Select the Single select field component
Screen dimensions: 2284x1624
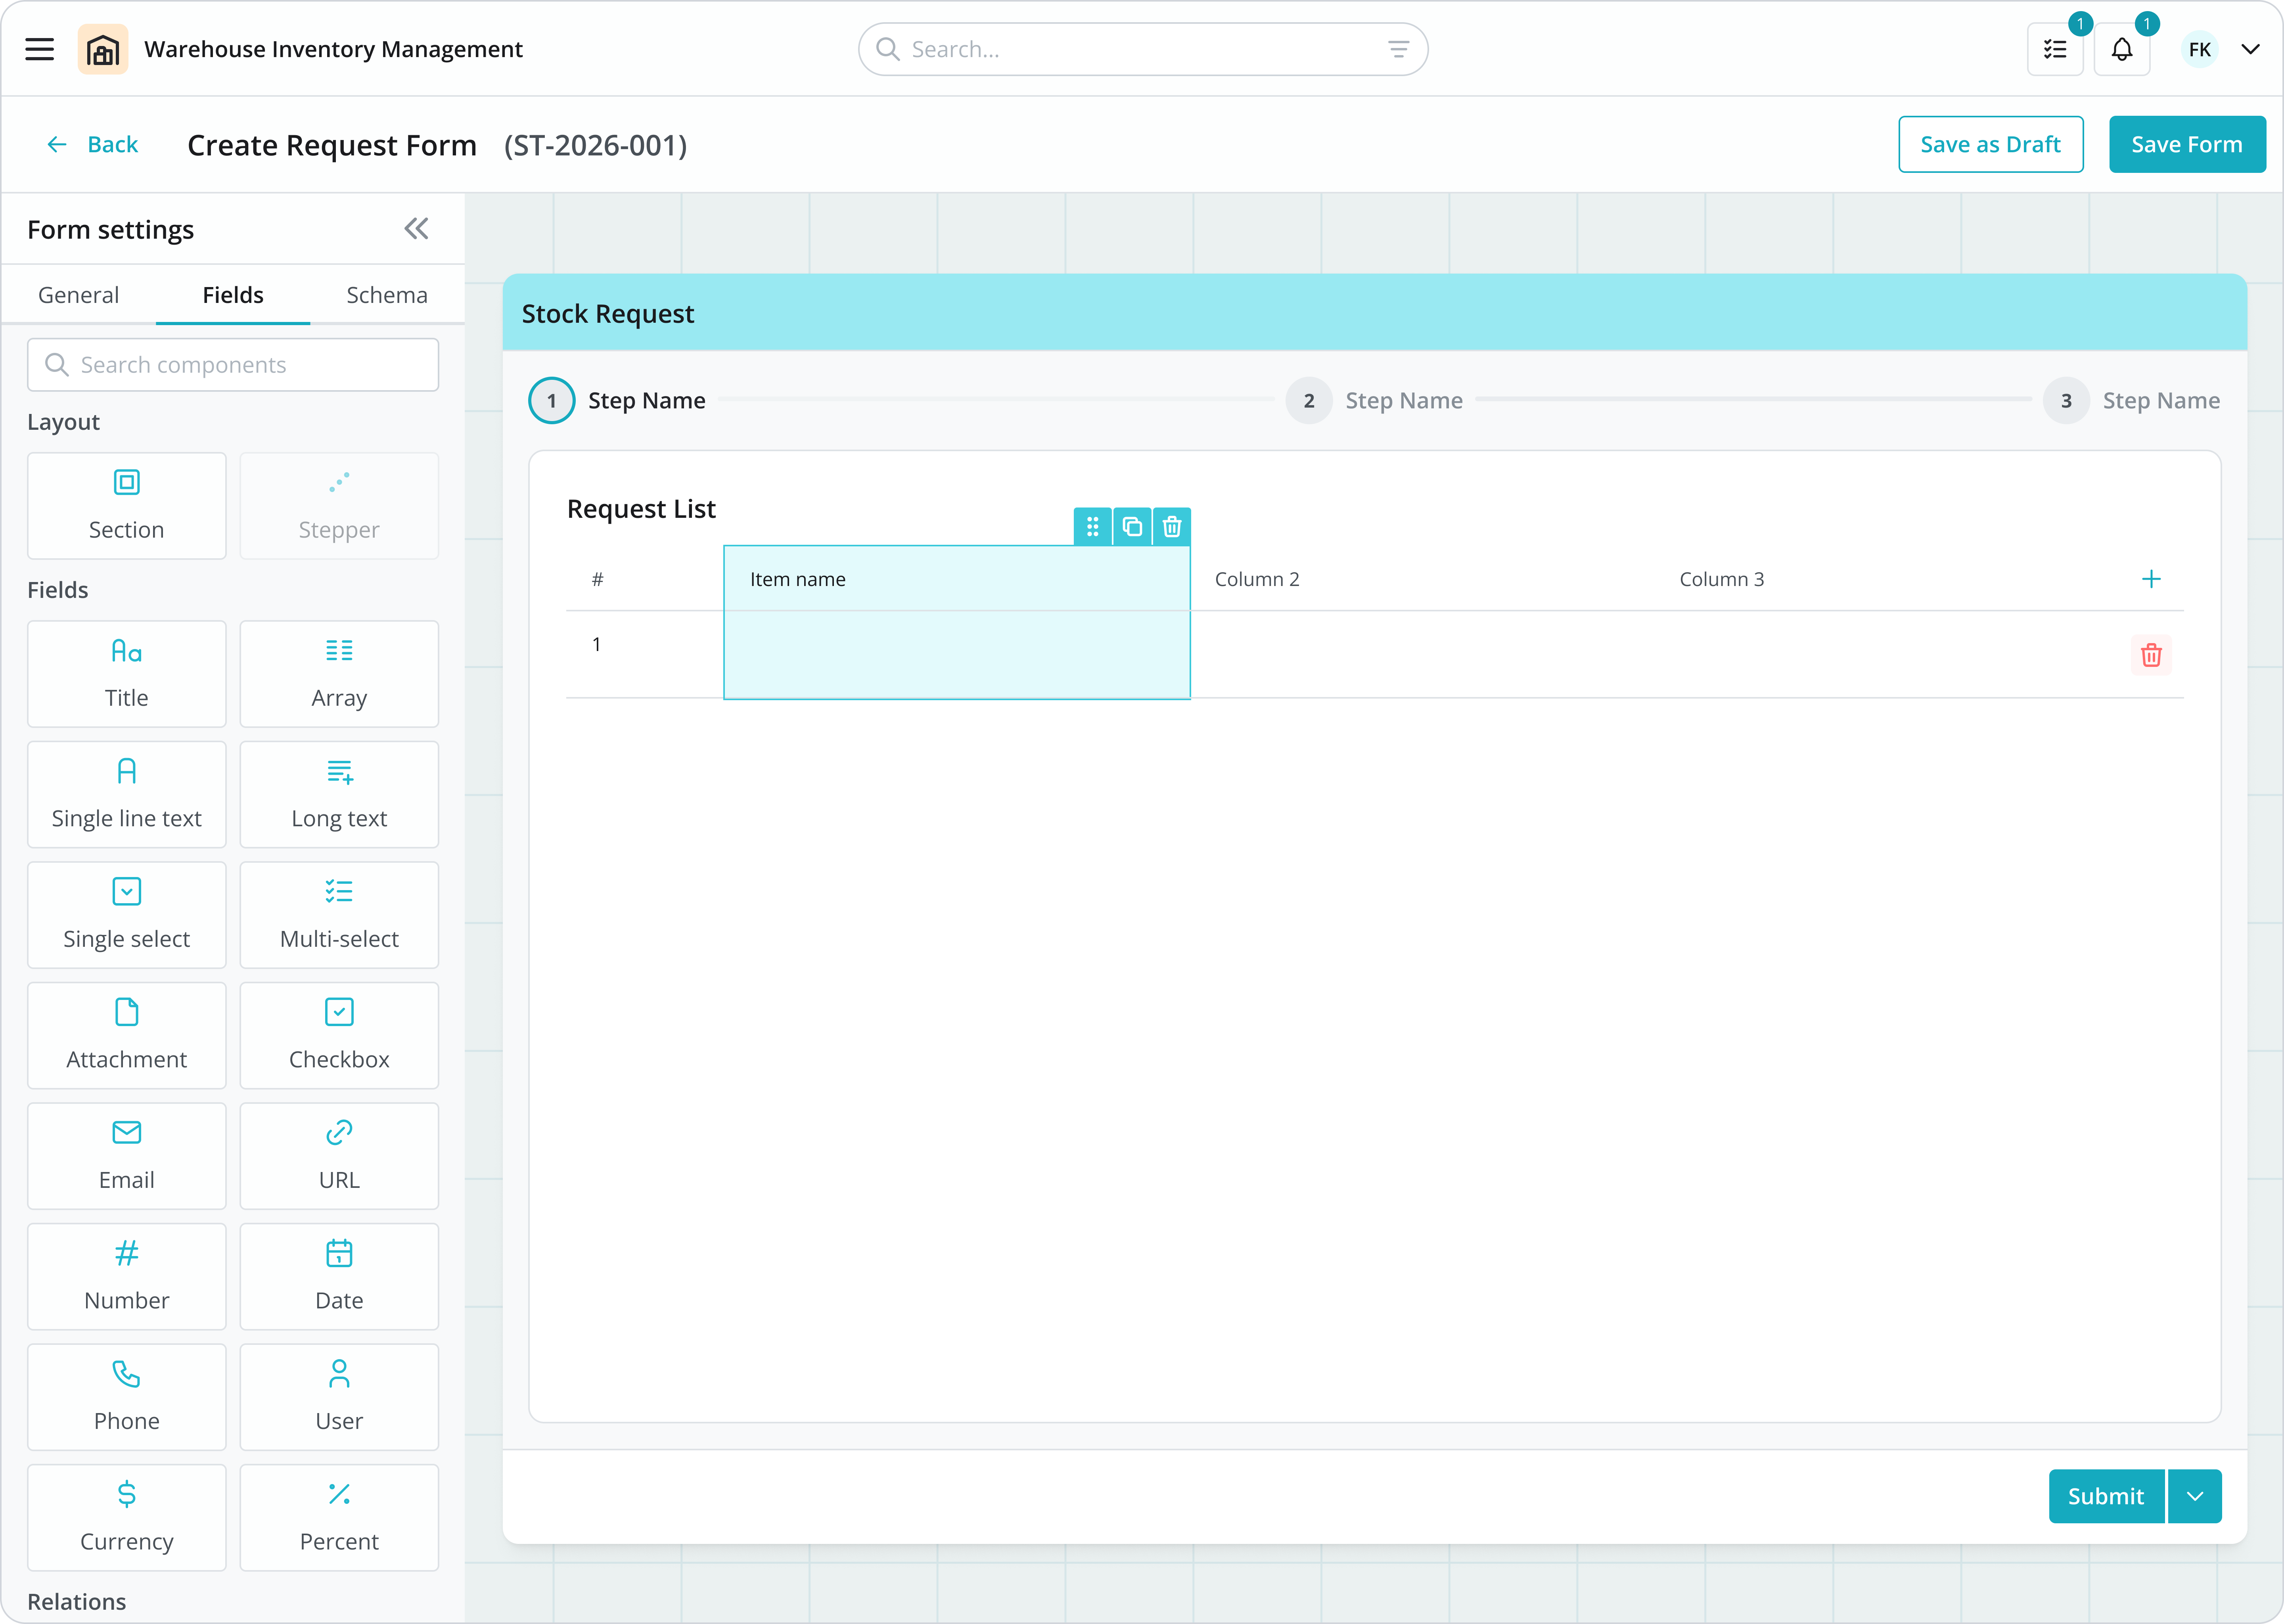click(x=127, y=914)
